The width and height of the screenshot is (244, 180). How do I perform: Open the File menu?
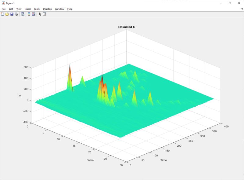pyautogui.click(x=3, y=9)
